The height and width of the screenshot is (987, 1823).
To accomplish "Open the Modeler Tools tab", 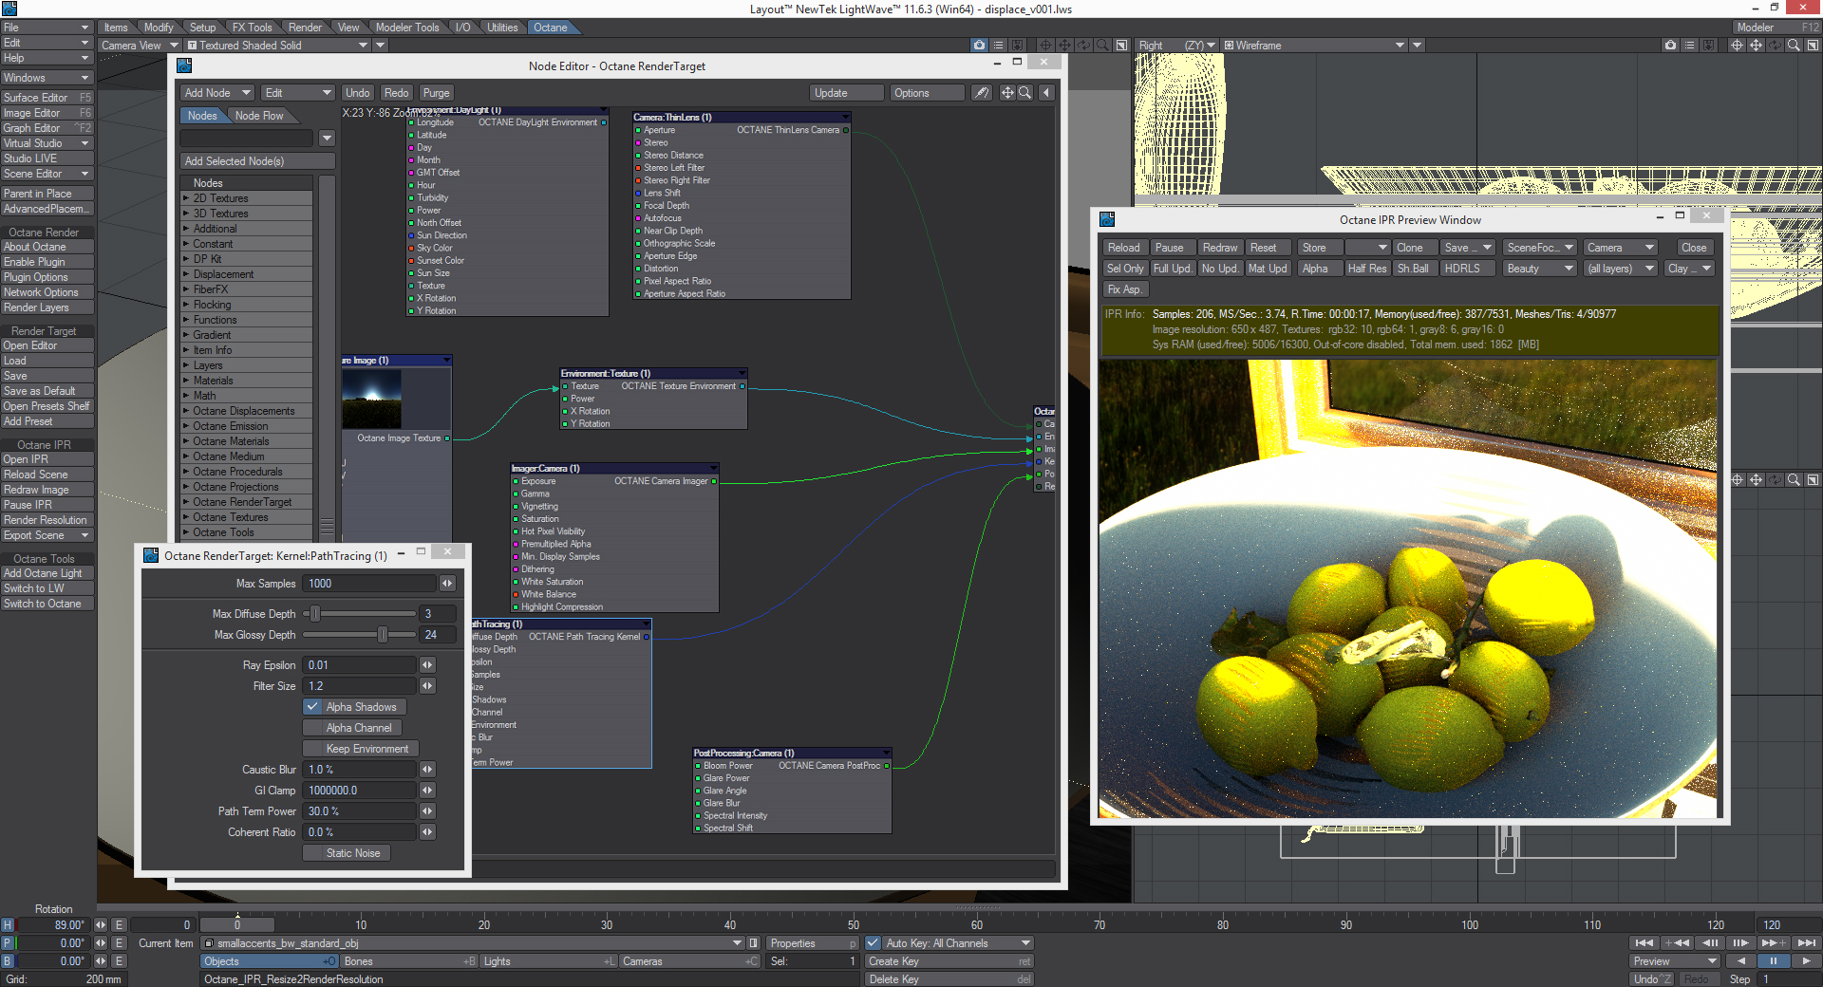I will pos(407,28).
